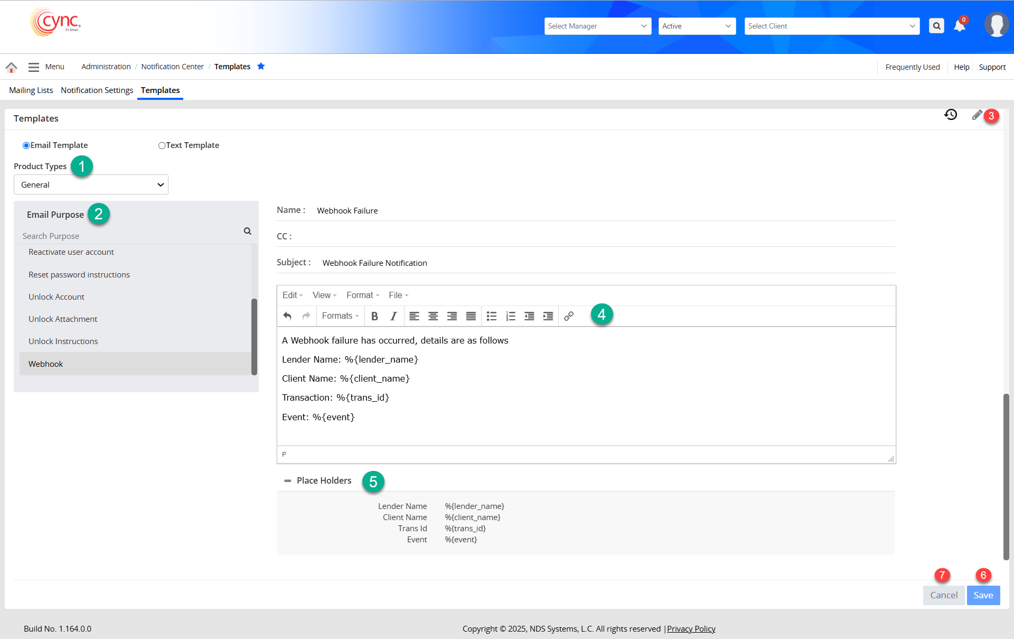The height and width of the screenshot is (639, 1014).
Task: Click the bold formatting icon
Action: click(x=374, y=316)
